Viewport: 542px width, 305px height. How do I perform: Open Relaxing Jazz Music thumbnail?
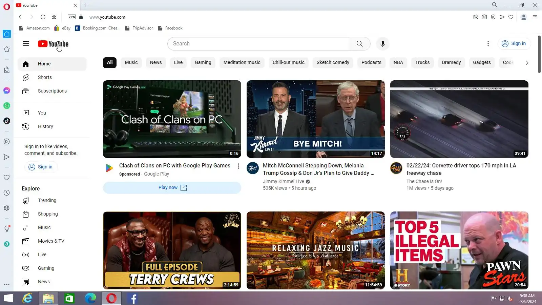(x=316, y=250)
